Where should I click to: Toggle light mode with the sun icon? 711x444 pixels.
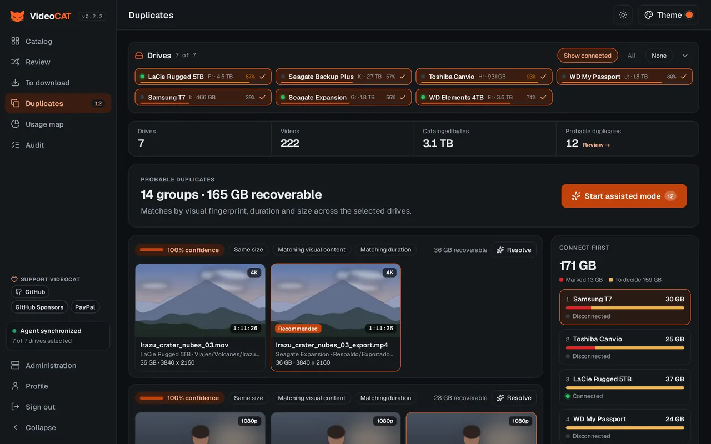[623, 15]
